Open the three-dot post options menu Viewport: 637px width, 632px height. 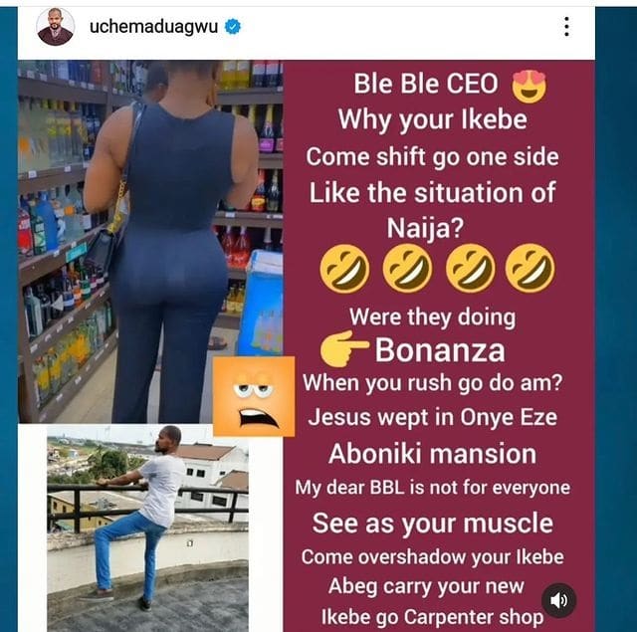566,27
